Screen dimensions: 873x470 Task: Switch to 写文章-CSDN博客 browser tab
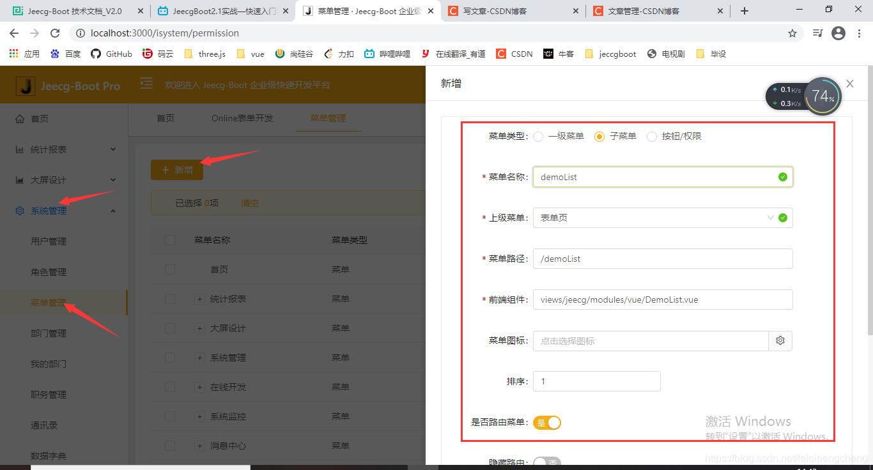coord(513,11)
